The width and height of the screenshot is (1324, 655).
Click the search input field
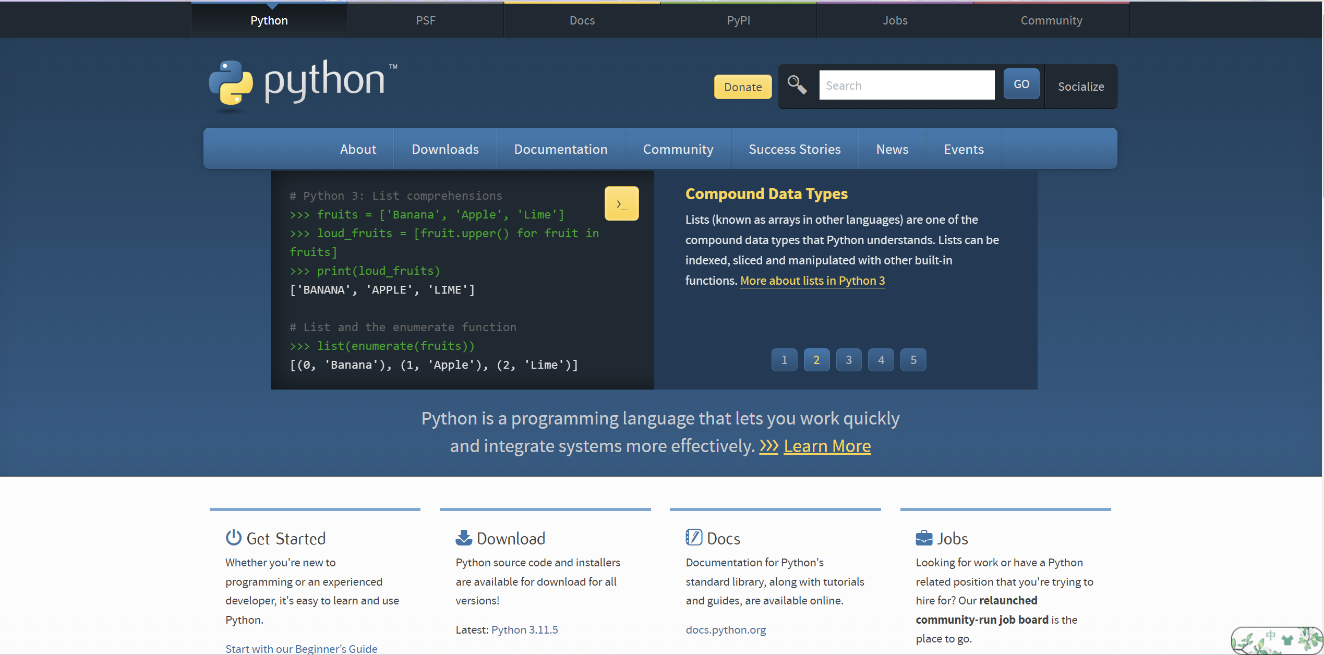click(908, 85)
